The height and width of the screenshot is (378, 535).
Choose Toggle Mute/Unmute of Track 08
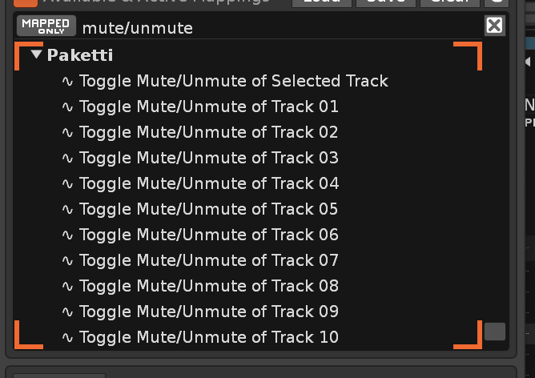pos(208,286)
